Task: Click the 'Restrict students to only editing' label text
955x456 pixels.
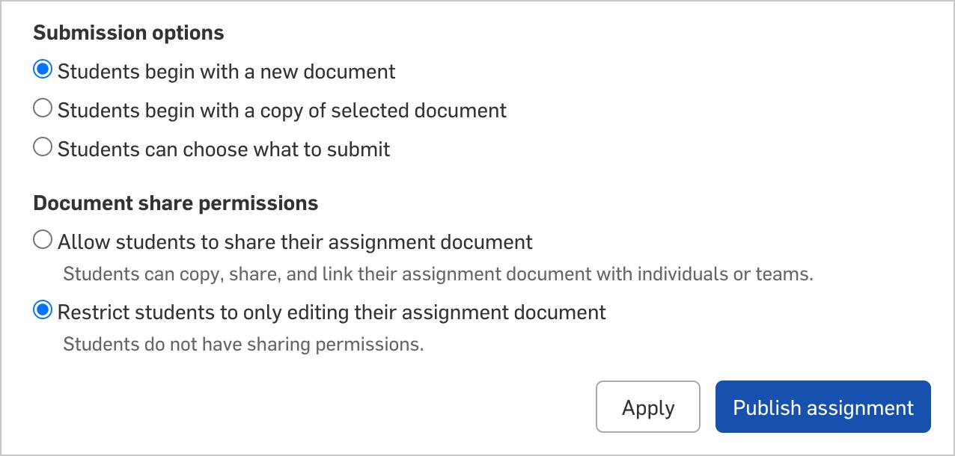Action: pyautogui.click(x=332, y=312)
